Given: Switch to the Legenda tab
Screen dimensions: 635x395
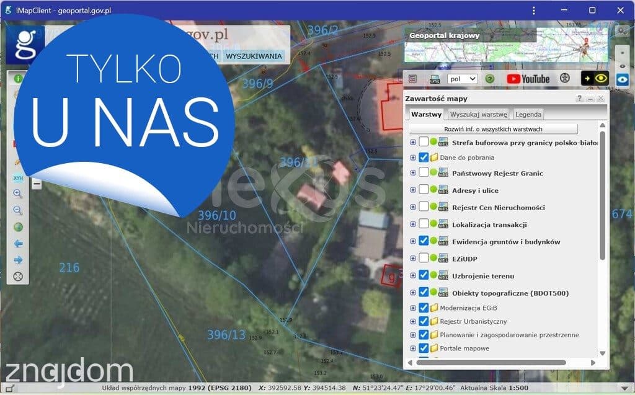Looking at the screenshot, I should 528,115.
